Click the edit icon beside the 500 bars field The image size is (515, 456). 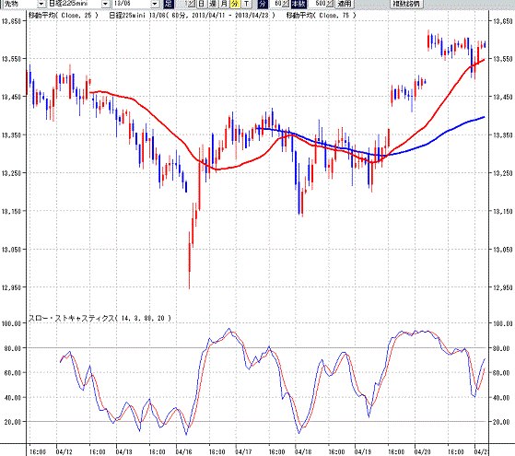pos(330,4)
